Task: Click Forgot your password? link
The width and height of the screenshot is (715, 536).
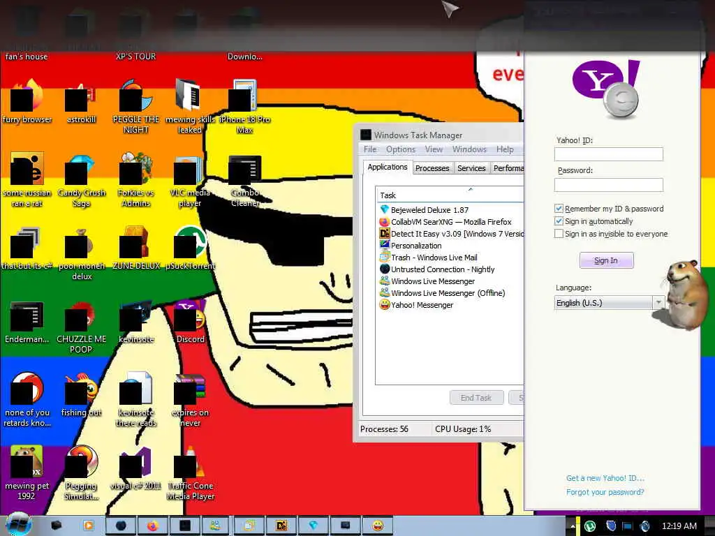Action: pos(605,492)
